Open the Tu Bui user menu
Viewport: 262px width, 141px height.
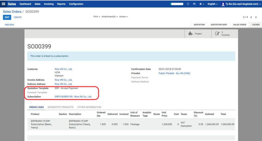(241, 4)
